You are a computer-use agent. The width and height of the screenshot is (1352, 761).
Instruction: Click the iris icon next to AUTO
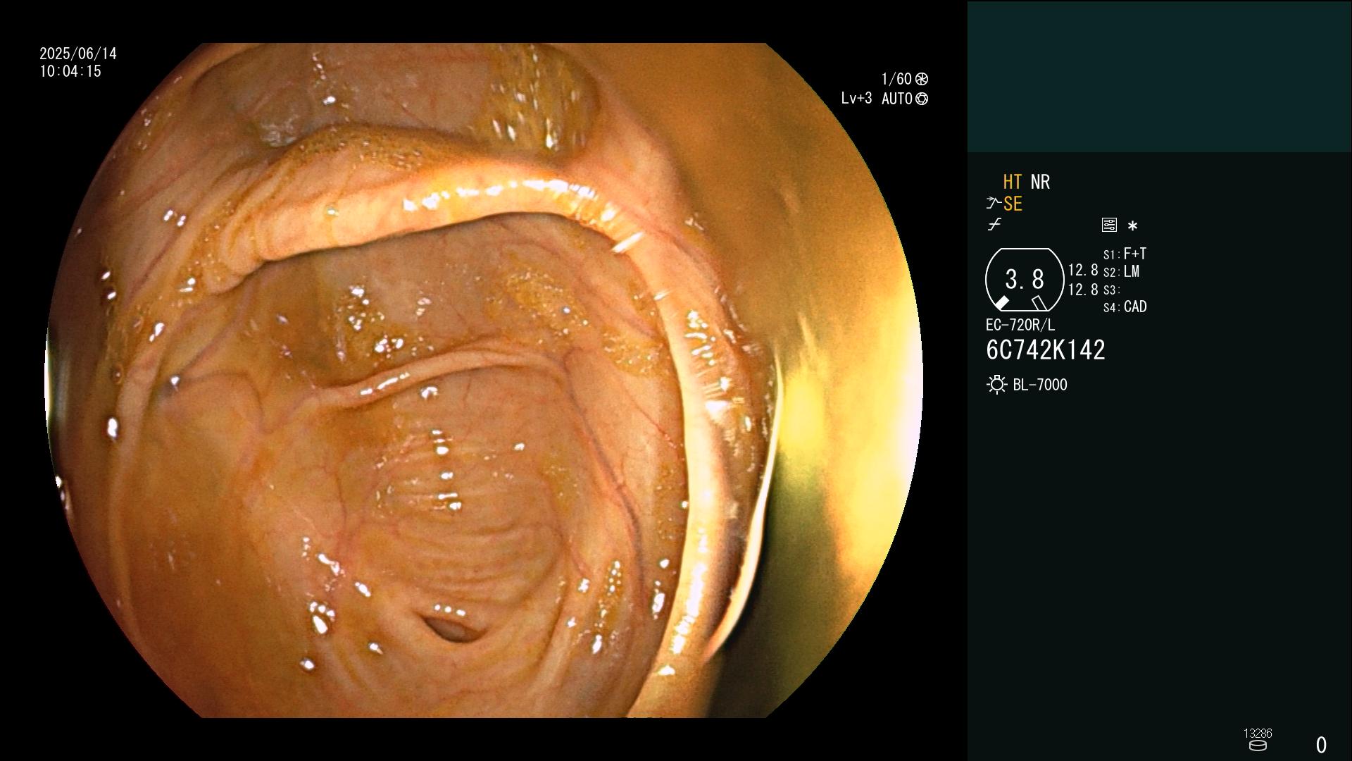(x=922, y=99)
